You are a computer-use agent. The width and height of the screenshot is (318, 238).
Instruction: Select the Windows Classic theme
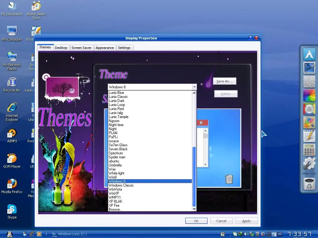150,185
